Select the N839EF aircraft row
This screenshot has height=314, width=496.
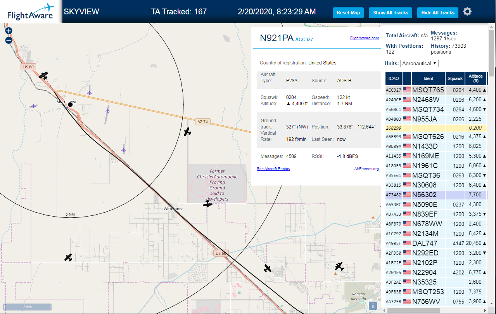click(436, 214)
